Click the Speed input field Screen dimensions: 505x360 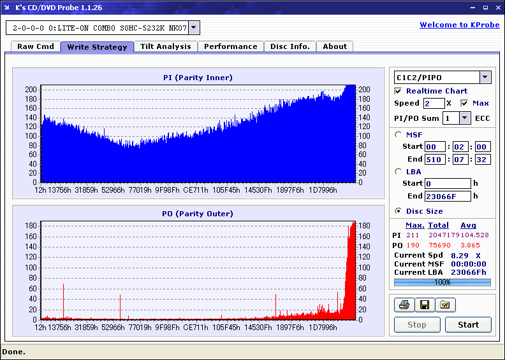pyautogui.click(x=434, y=104)
